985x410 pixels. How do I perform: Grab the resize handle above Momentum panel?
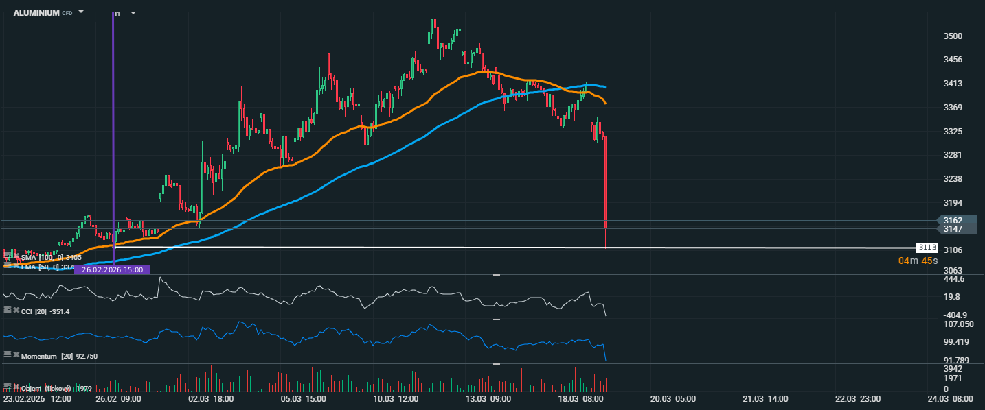pos(496,319)
